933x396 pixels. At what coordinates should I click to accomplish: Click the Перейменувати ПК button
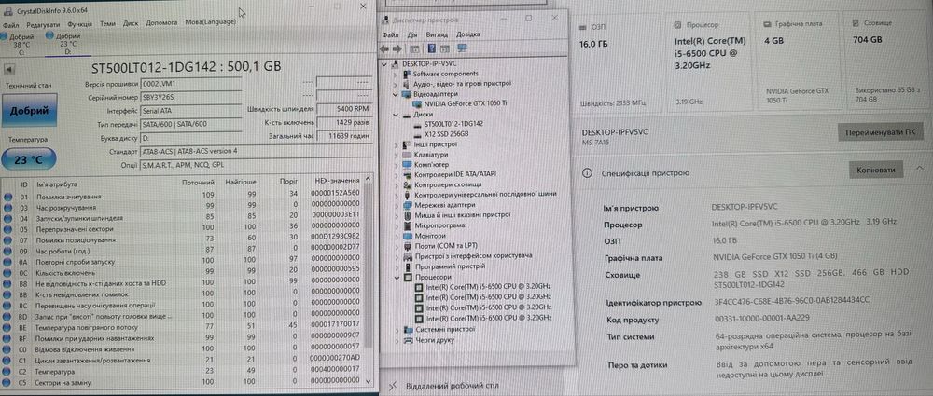click(880, 131)
